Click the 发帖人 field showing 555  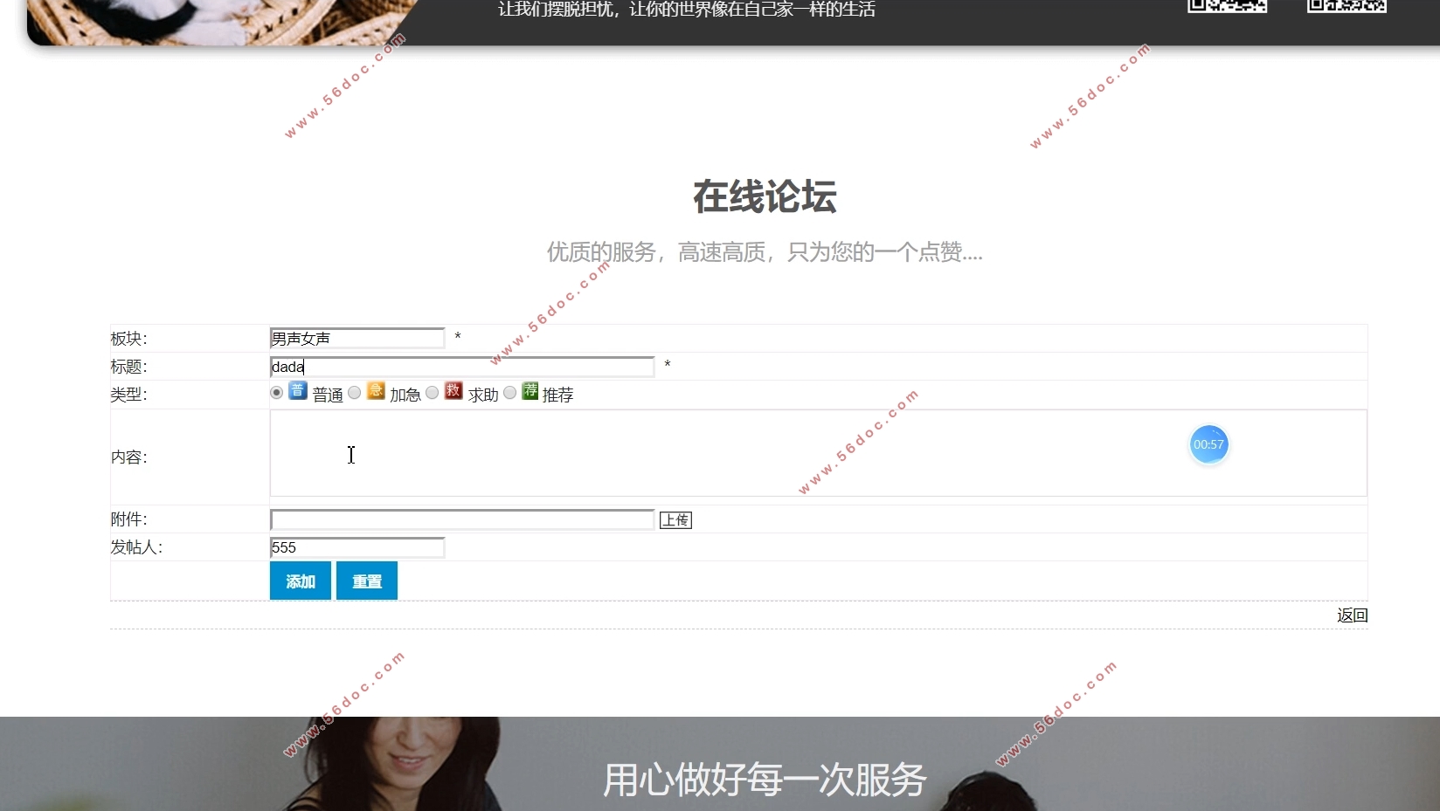point(357,547)
